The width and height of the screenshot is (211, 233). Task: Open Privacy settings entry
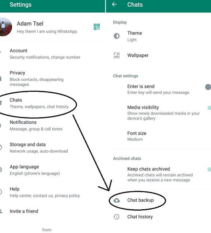[53, 78]
